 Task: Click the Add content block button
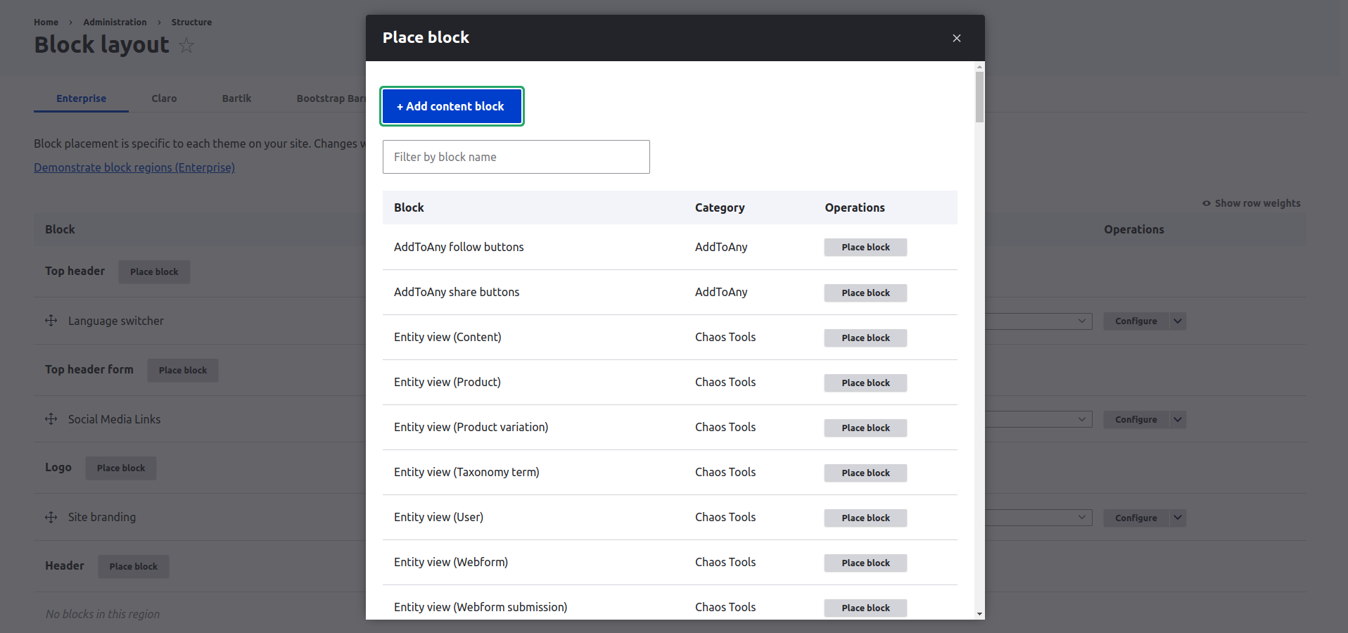coord(452,106)
